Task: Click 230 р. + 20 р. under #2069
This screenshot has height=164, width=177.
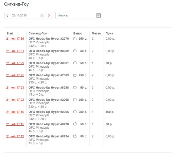Action: 38,83
